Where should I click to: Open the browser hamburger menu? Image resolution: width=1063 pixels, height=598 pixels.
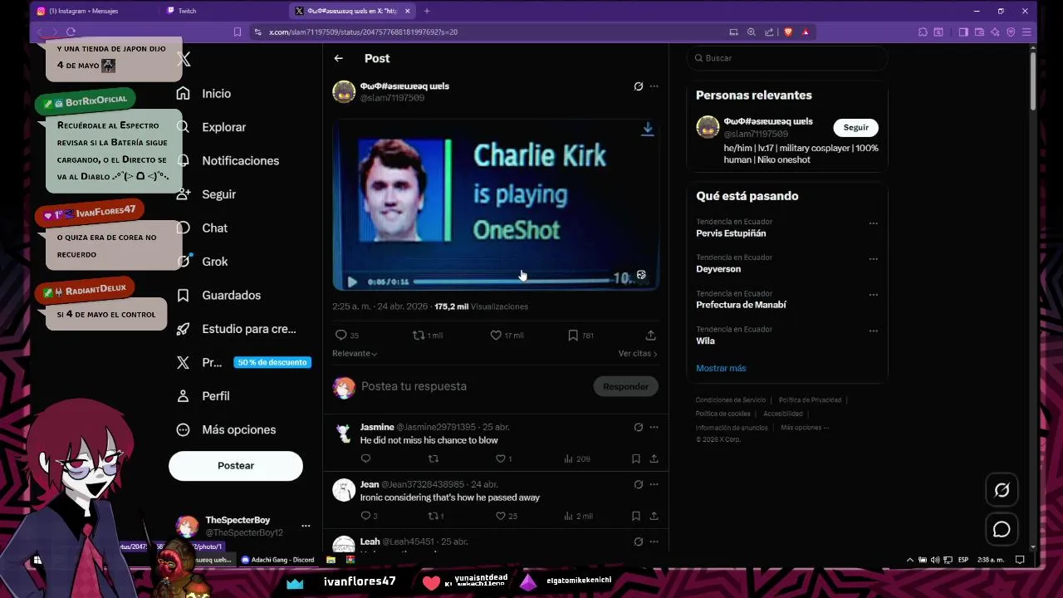(x=1028, y=32)
